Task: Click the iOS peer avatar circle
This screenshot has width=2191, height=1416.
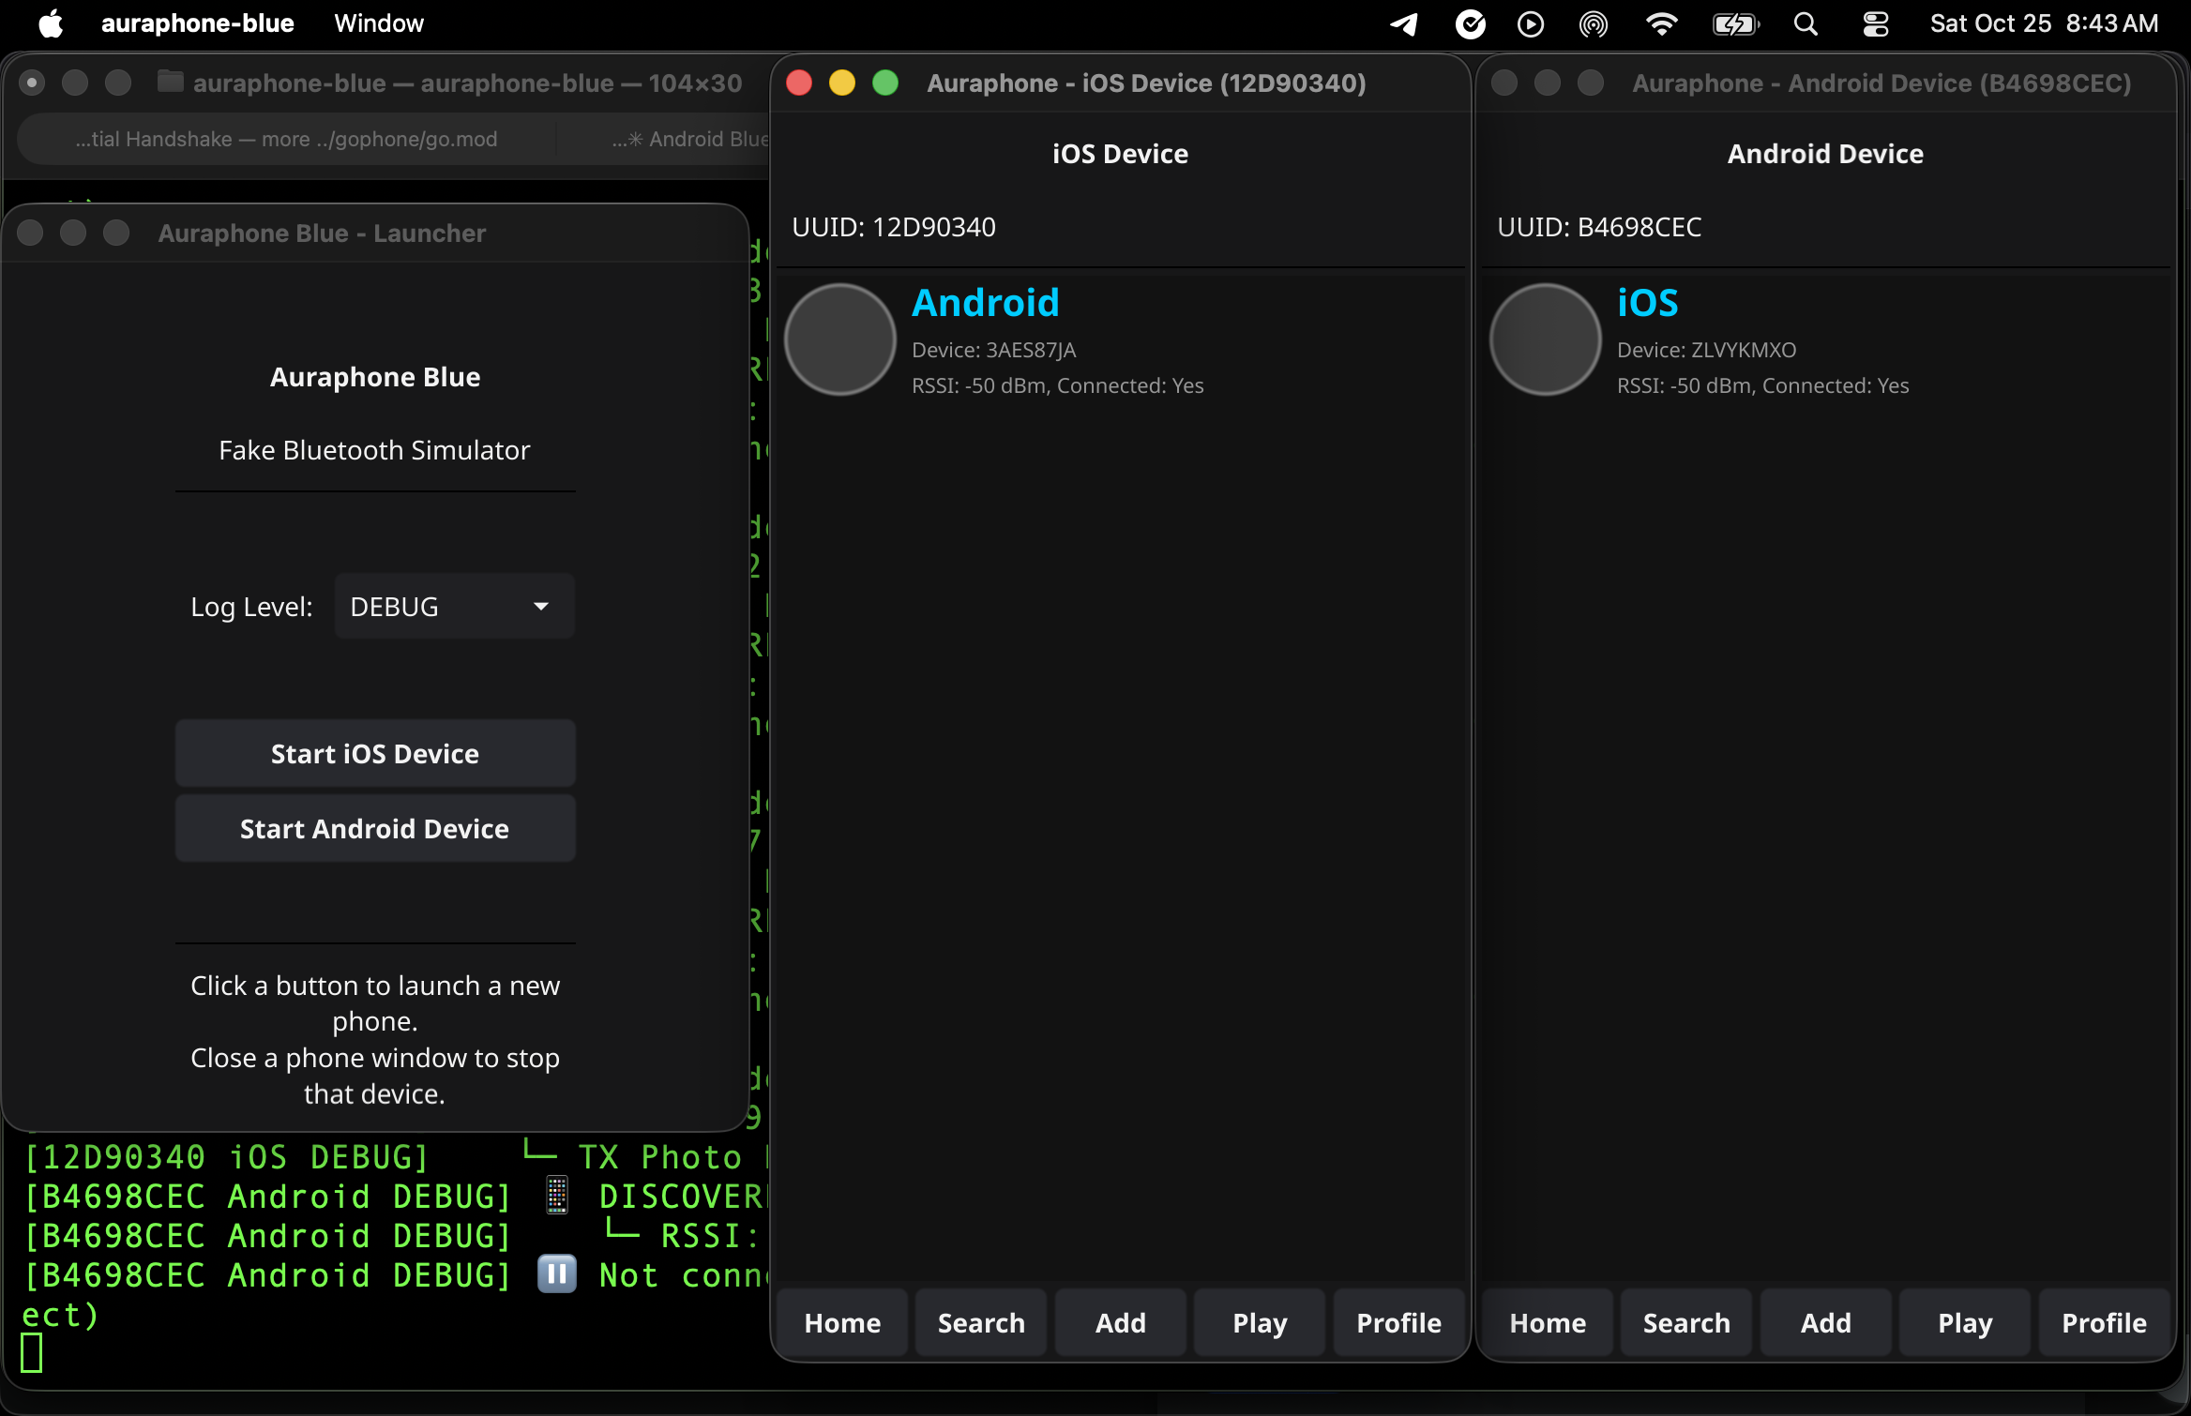Action: (1545, 339)
